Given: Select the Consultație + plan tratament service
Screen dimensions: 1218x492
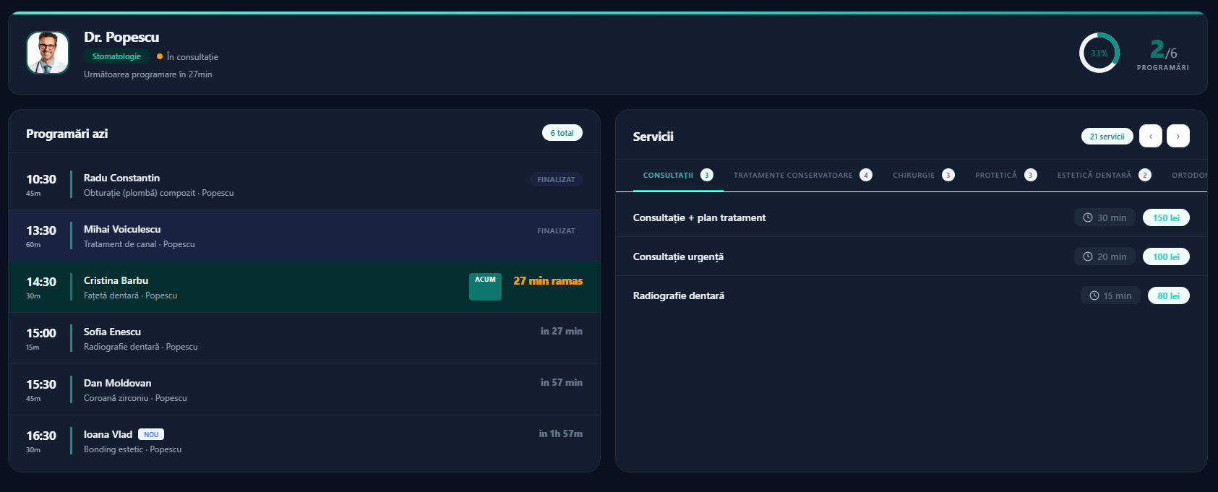Looking at the screenshot, I should point(912,217).
